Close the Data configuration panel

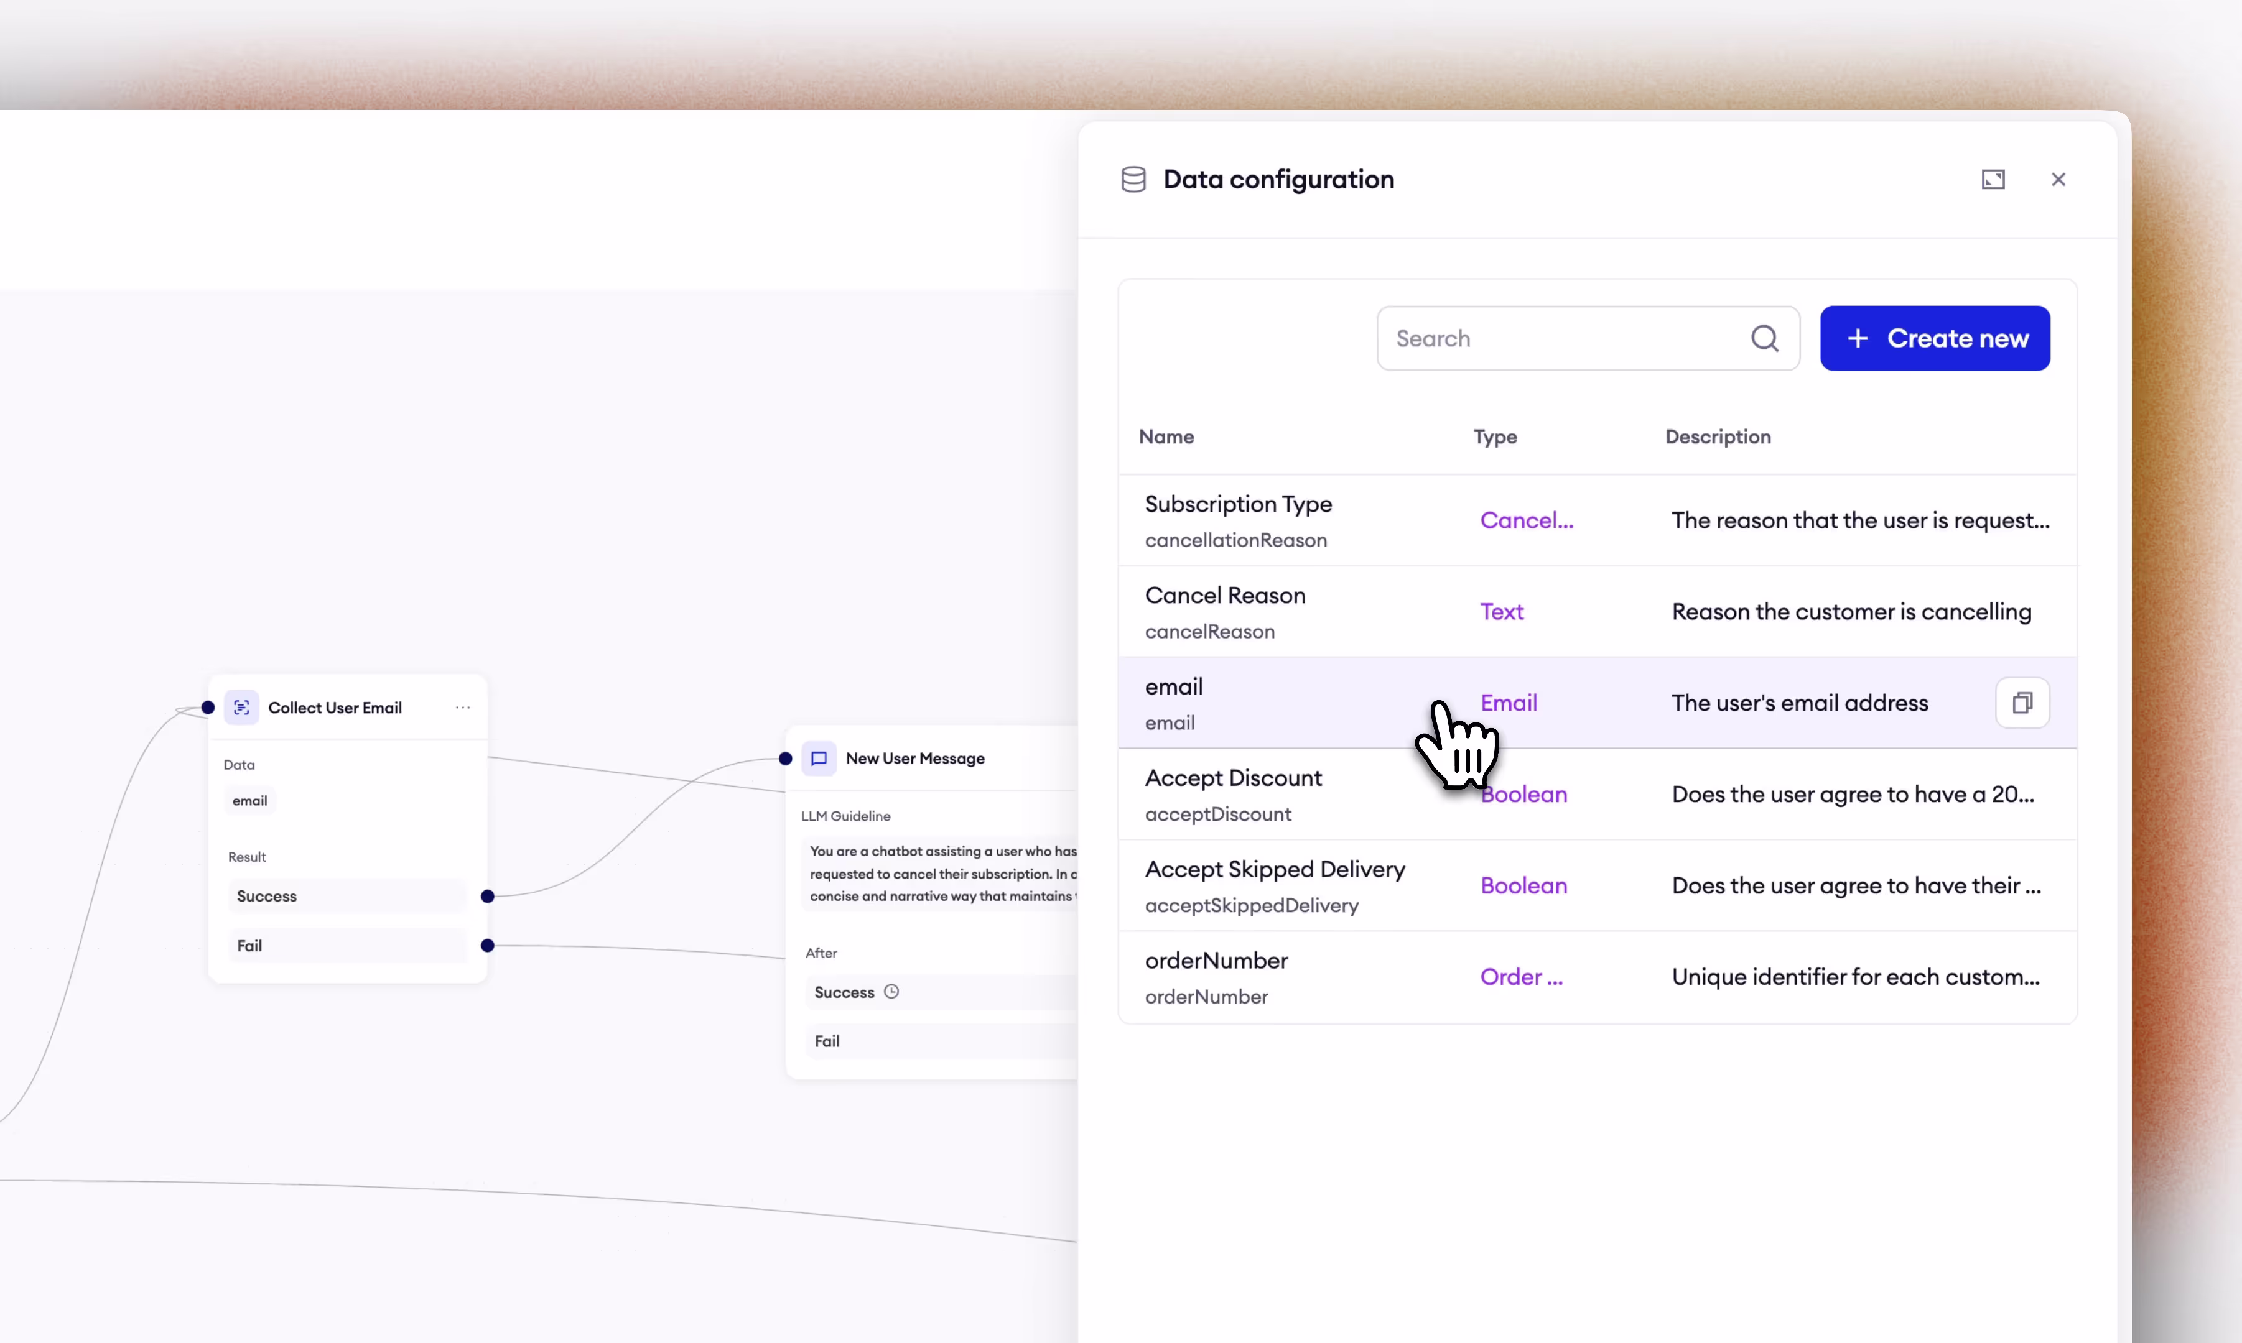coord(2057,179)
